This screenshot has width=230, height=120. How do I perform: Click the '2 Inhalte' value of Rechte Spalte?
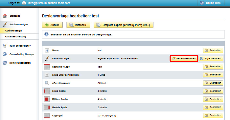click(102, 108)
